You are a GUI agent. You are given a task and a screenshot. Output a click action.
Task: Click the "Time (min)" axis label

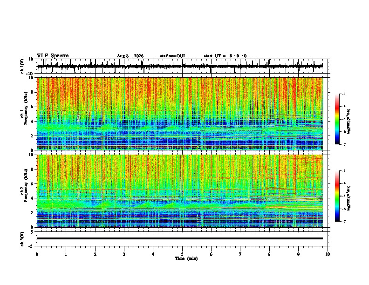(x=186, y=258)
